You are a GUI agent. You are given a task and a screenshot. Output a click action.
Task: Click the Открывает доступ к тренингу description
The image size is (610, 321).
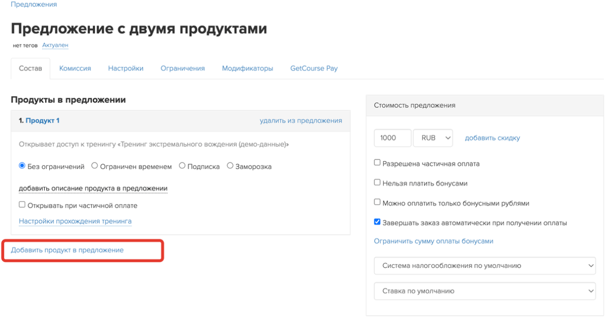(154, 145)
